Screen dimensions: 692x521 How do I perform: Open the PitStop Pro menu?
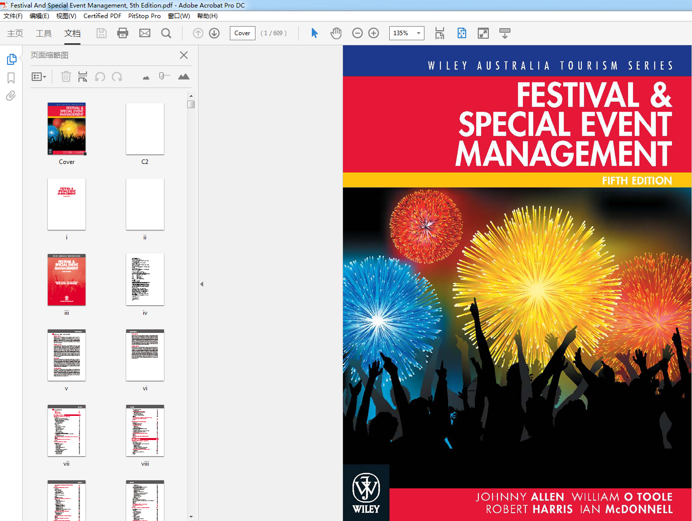coord(144,16)
